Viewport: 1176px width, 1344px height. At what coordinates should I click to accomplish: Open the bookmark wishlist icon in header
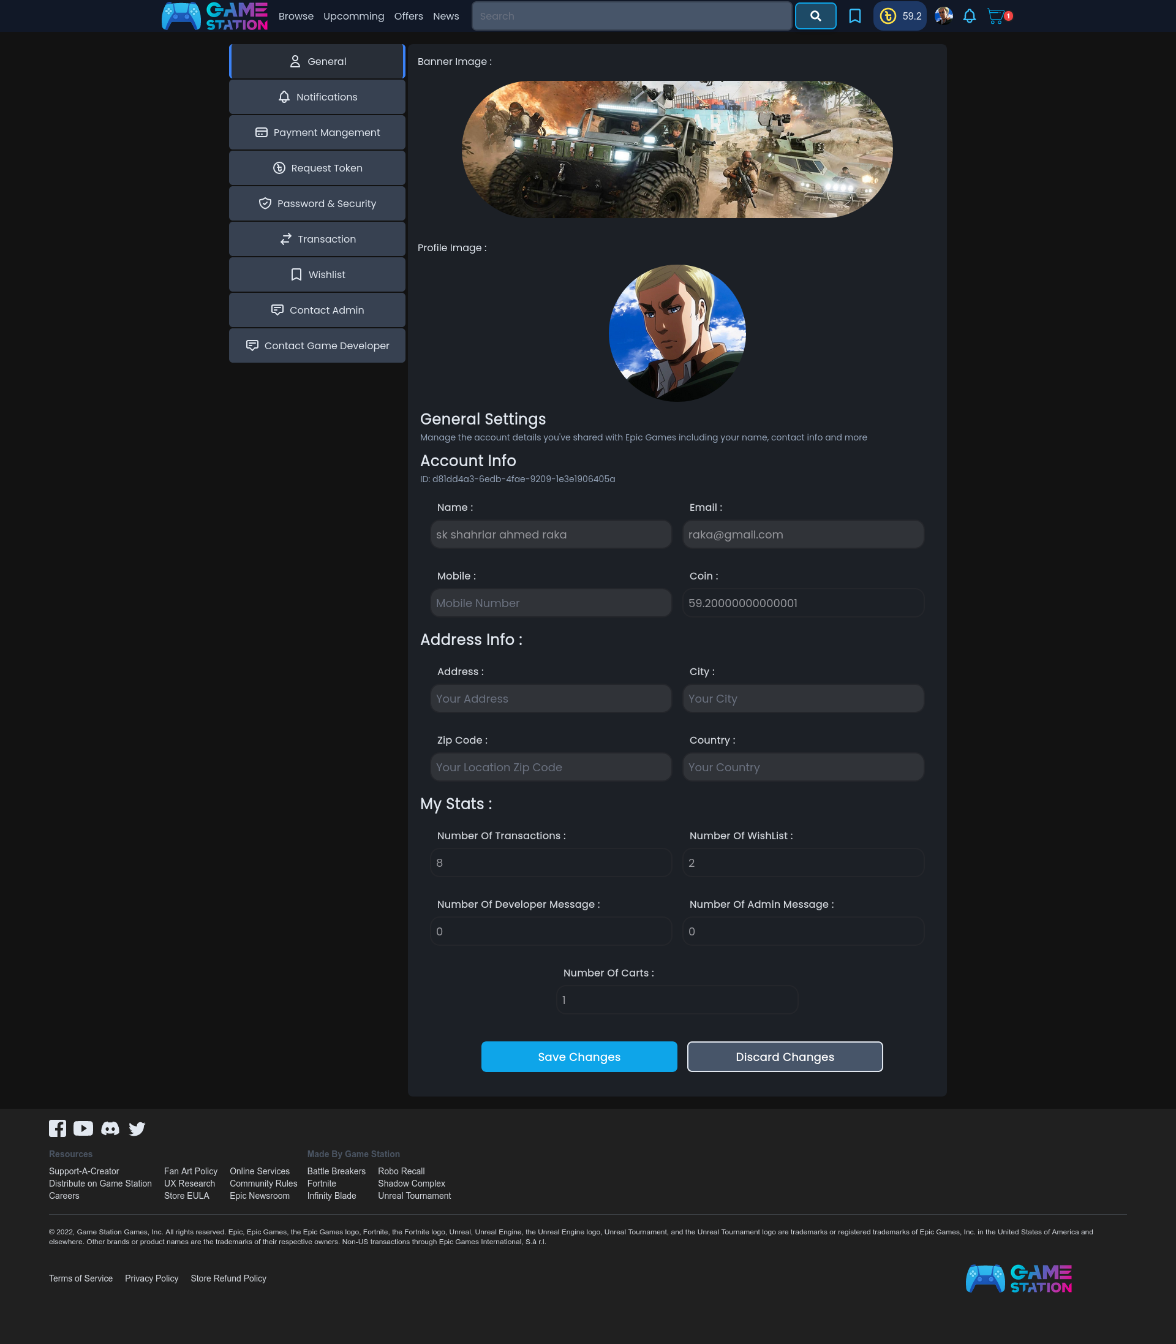[854, 17]
